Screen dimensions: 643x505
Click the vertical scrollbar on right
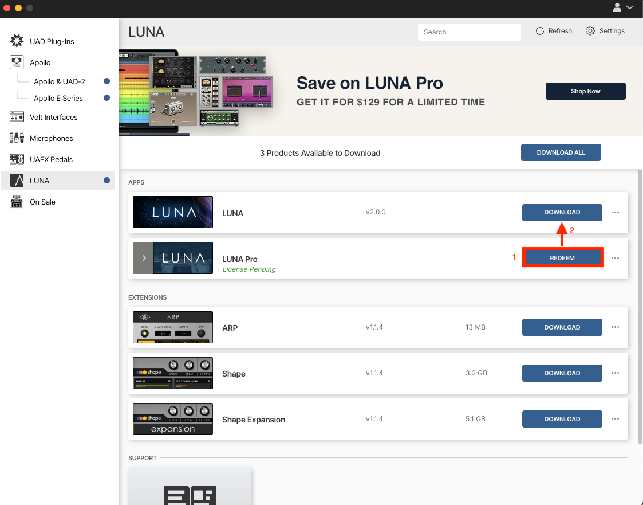640,306
